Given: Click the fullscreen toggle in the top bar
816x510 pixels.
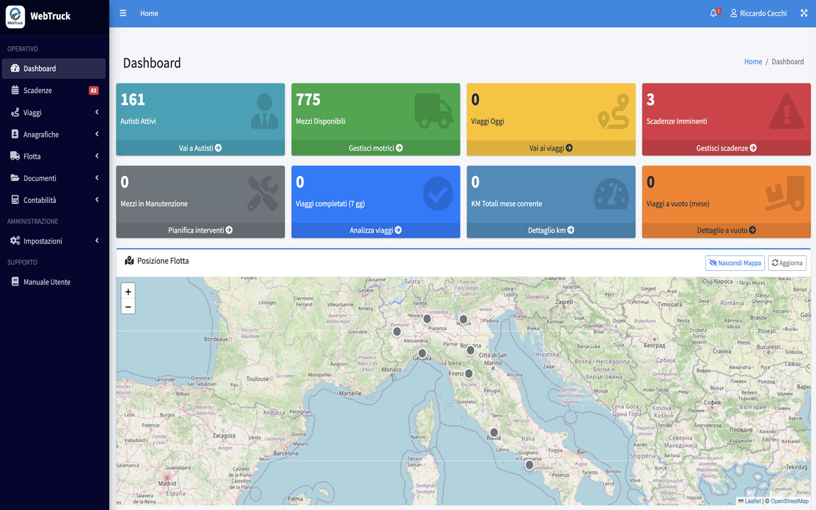Looking at the screenshot, I should [803, 13].
